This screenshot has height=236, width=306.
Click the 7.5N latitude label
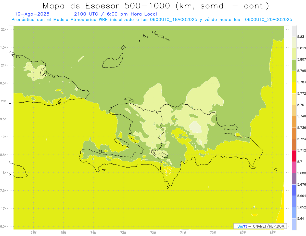pyautogui.click(x=4, y=191)
